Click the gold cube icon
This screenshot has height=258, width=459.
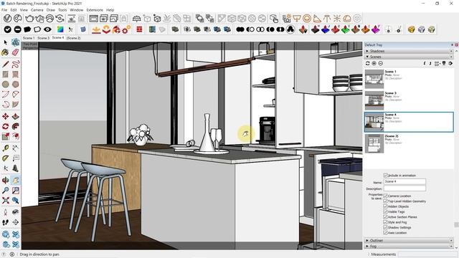(x=412, y=29)
